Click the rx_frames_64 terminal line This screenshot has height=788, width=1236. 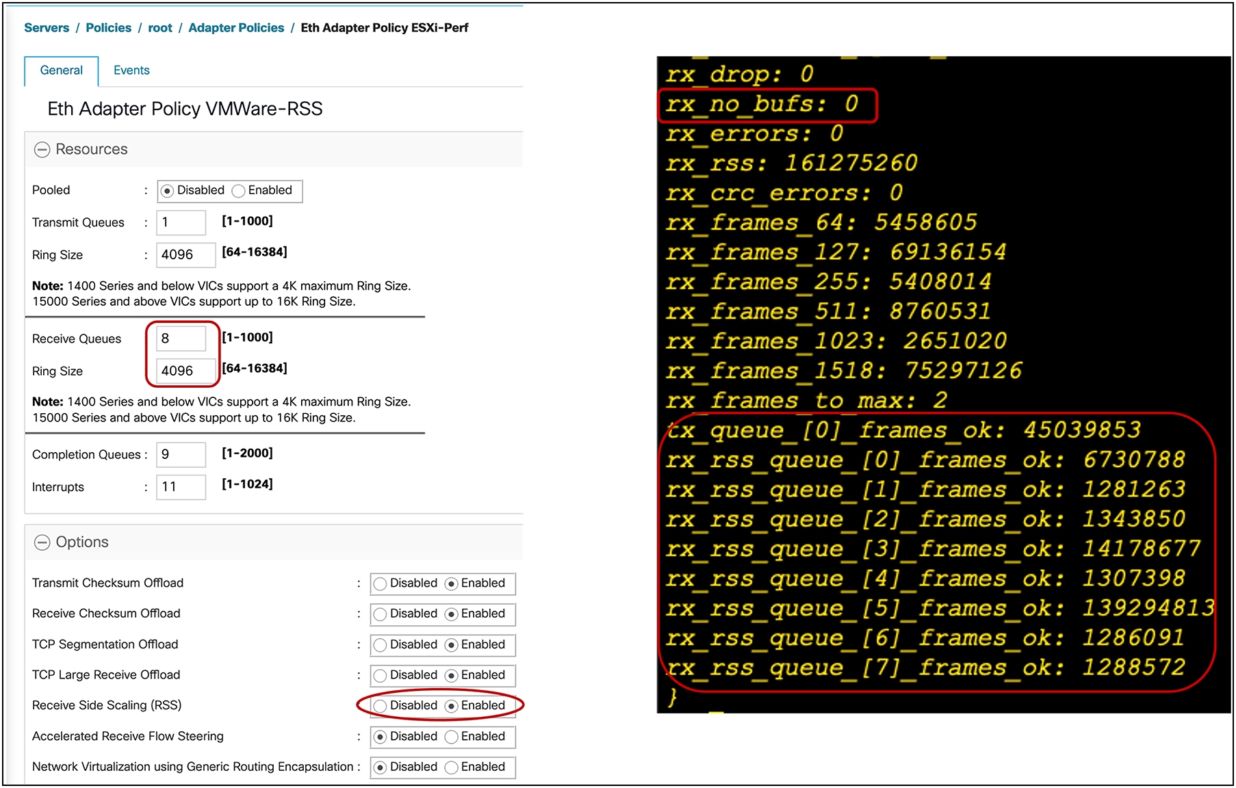tap(821, 223)
